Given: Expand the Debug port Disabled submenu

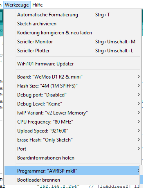Looking at the screenshot, I should click(72, 95).
